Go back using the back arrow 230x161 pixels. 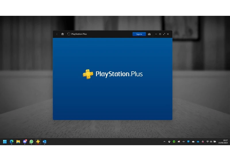pyautogui.click(x=57, y=34)
